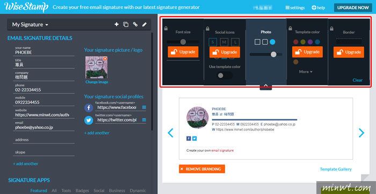Show next signature template with right arrow
Viewport: 376px width, 194px height.
(361, 133)
